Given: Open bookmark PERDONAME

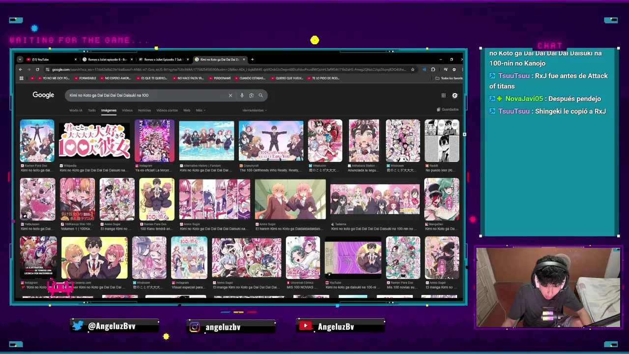Looking at the screenshot, I should pos(219,78).
